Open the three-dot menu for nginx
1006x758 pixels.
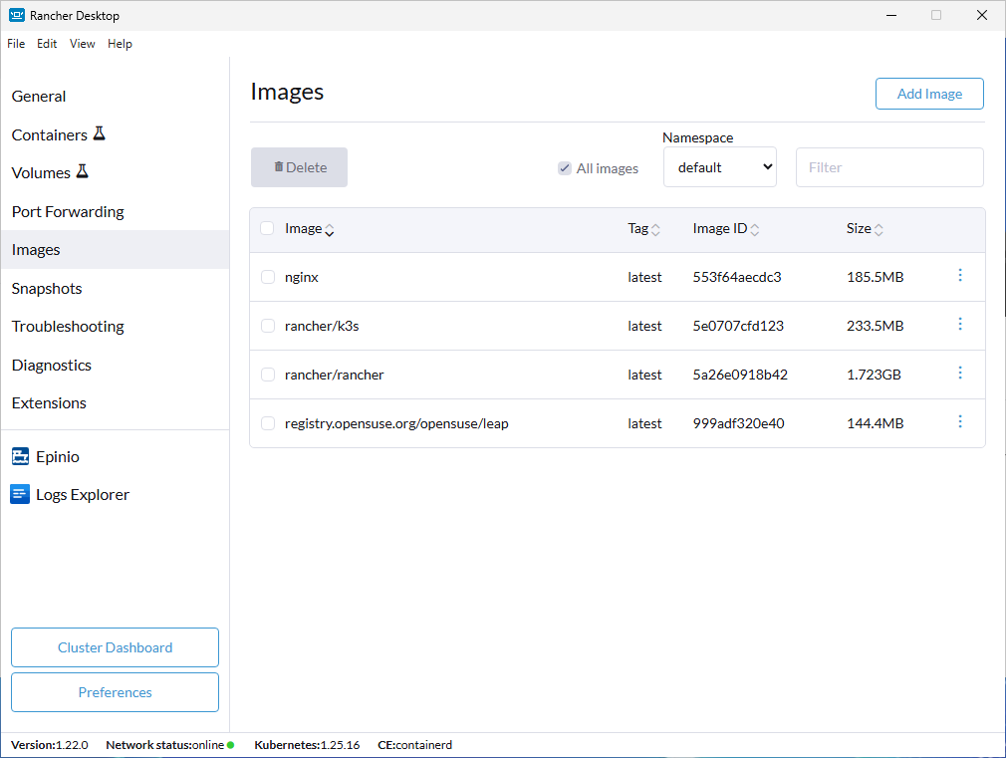click(960, 276)
